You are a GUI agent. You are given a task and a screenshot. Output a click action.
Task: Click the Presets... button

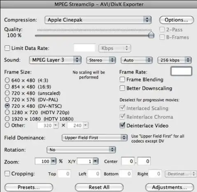[29, 187]
